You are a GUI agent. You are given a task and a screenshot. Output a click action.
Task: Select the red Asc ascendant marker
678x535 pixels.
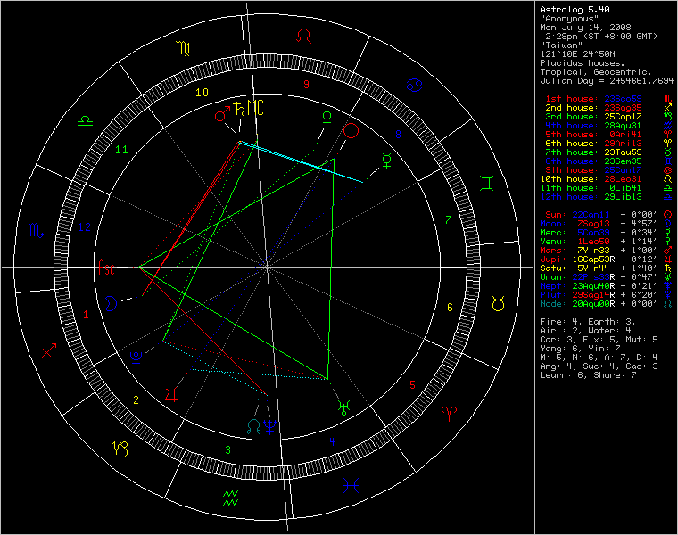[x=106, y=267]
